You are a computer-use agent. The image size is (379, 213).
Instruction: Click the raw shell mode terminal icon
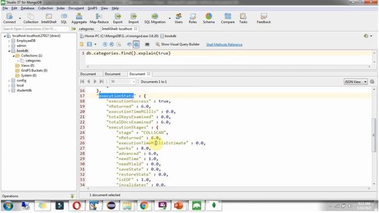click(x=147, y=44)
